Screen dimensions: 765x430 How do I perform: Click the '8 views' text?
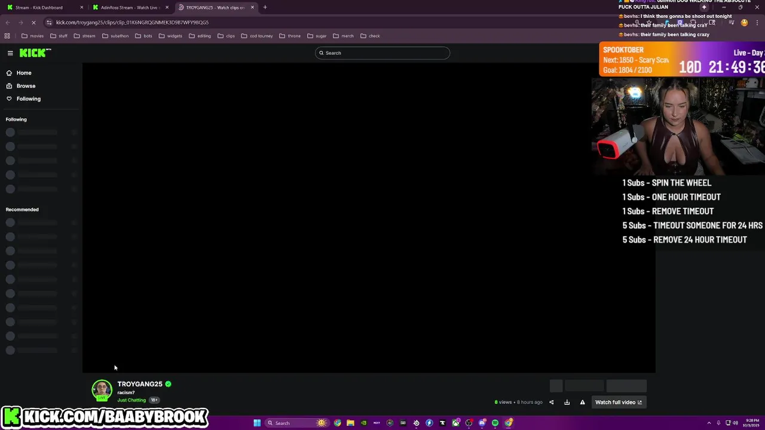coord(503,403)
